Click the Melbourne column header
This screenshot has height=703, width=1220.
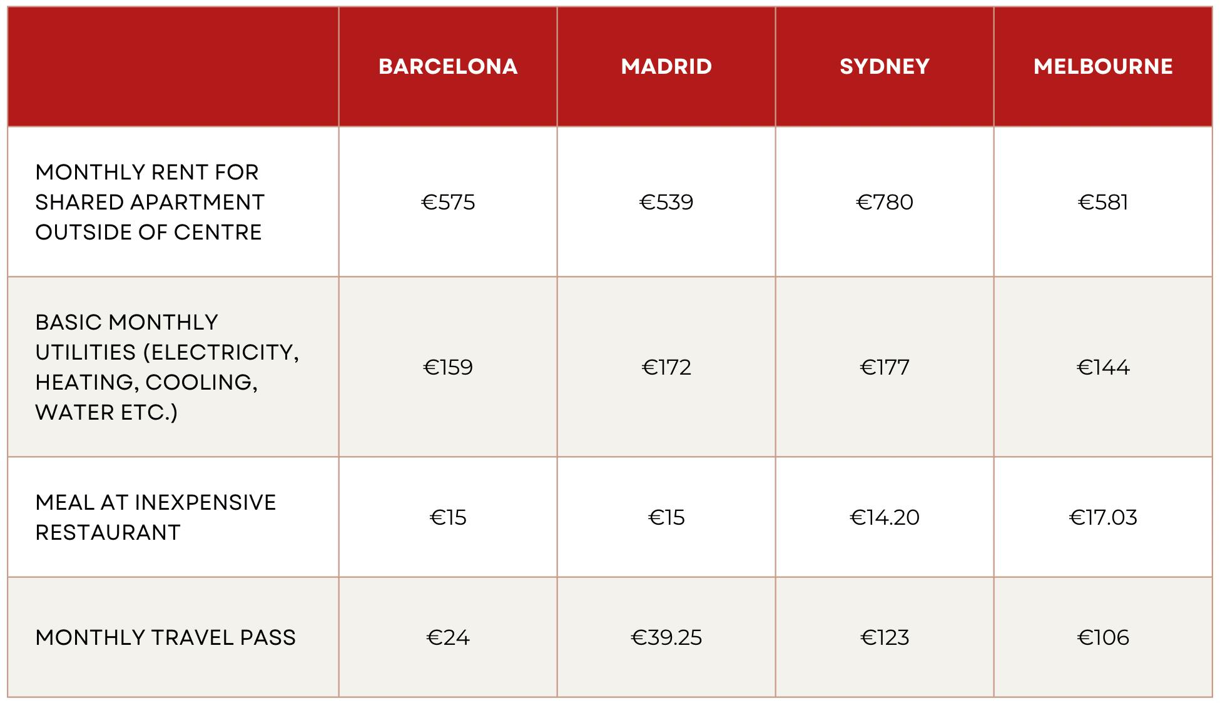click(x=1103, y=66)
